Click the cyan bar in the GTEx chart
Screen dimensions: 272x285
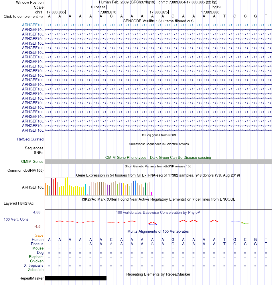(x=85, y=190)
